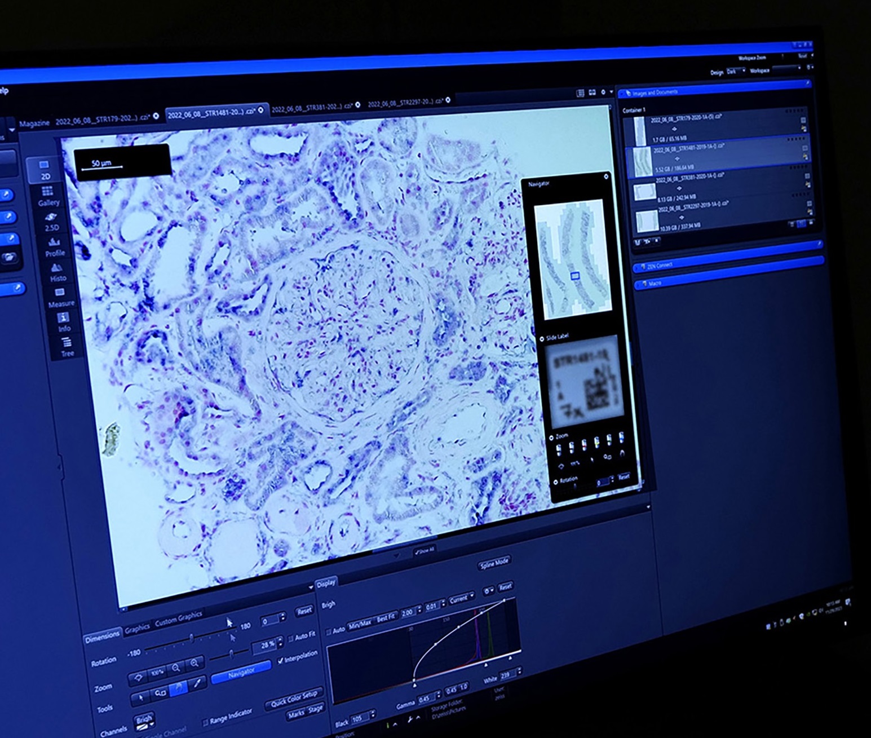
Task: Toggle the Range Indicator checkbox
Action: pyautogui.click(x=205, y=722)
